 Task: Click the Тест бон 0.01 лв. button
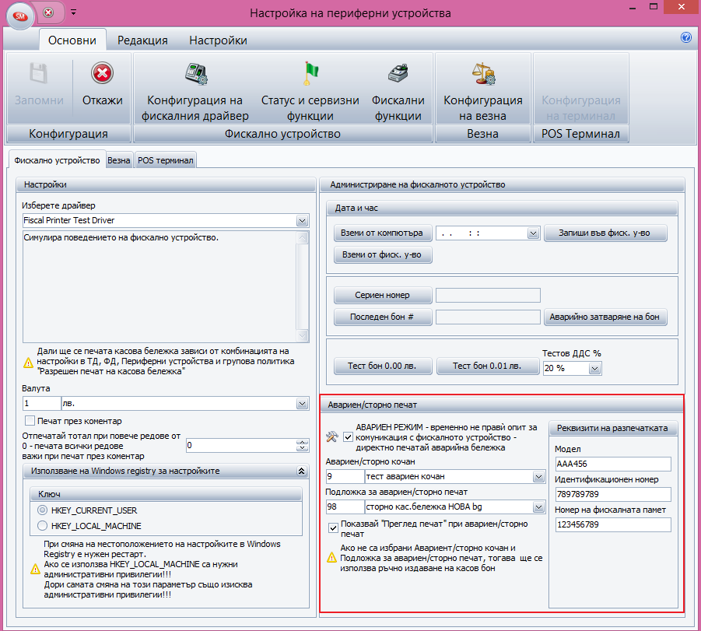pyautogui.click(x=487, y=366)
